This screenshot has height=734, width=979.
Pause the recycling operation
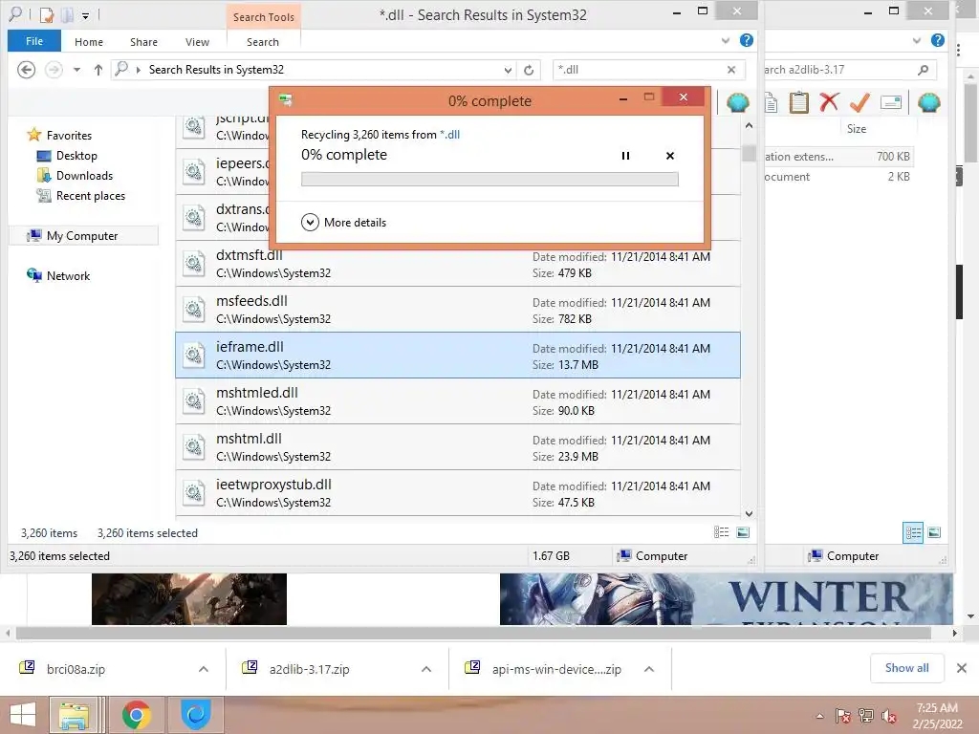625,156
